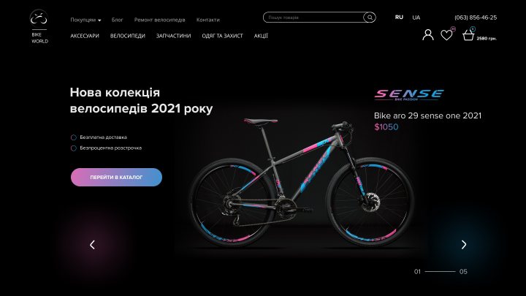Click the slide progress line indicator
The height and width of the screenshot is (296, 526).
pos(440,271)
